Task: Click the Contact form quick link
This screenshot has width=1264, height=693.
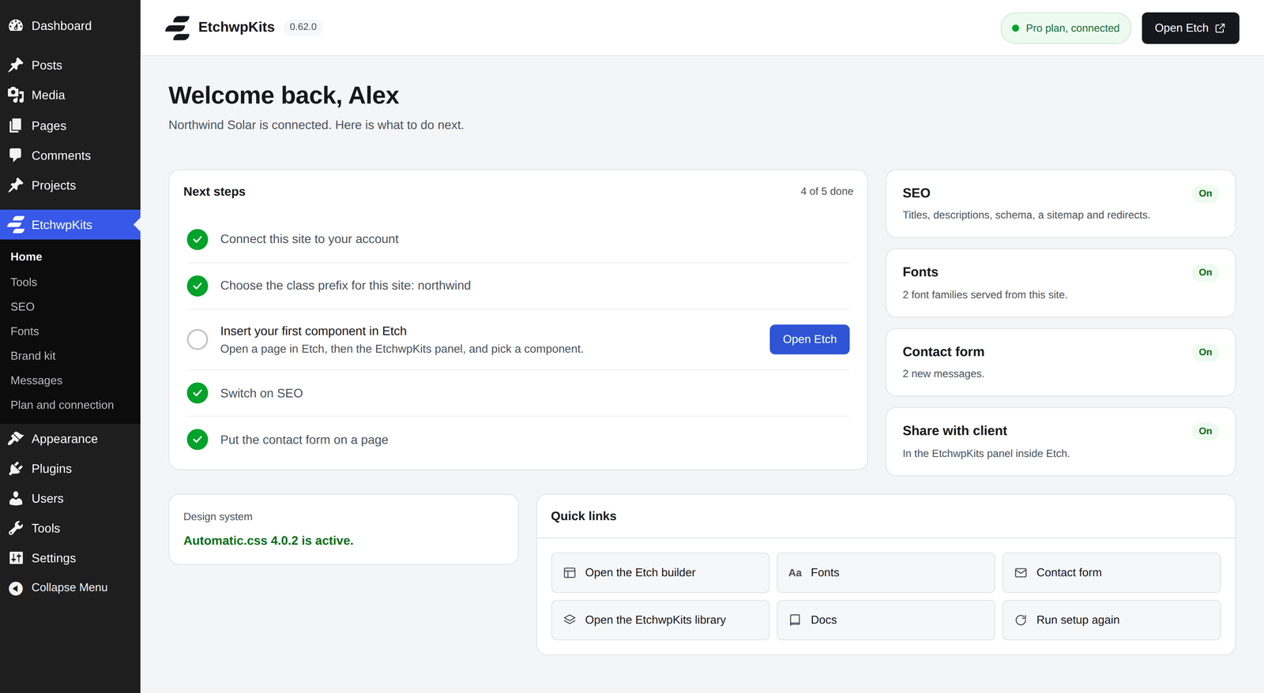Action: click(1112, 573)
